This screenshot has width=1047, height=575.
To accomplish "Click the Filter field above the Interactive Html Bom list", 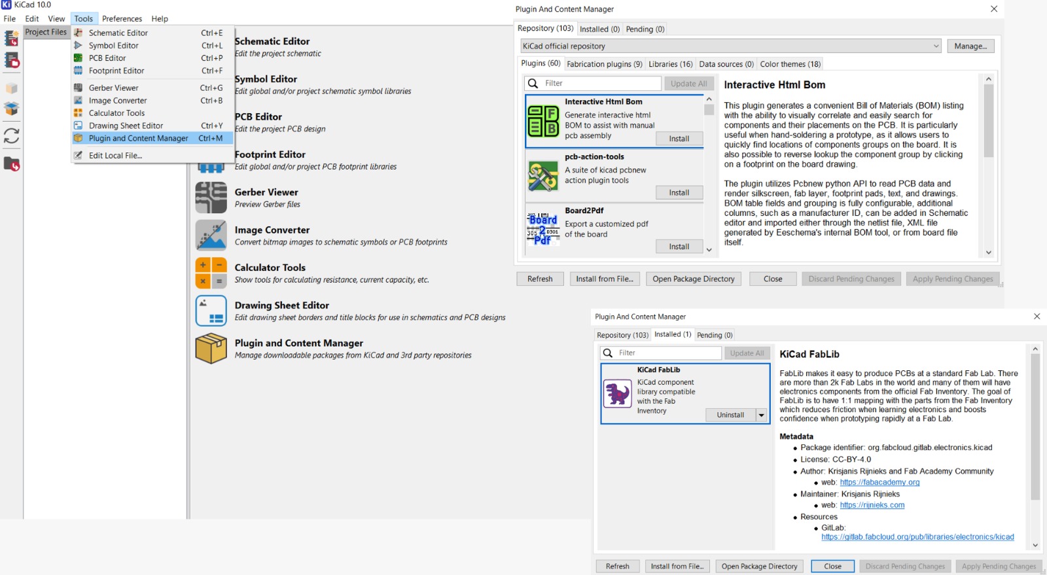I will pyautogui.click(x=593, y=83).
